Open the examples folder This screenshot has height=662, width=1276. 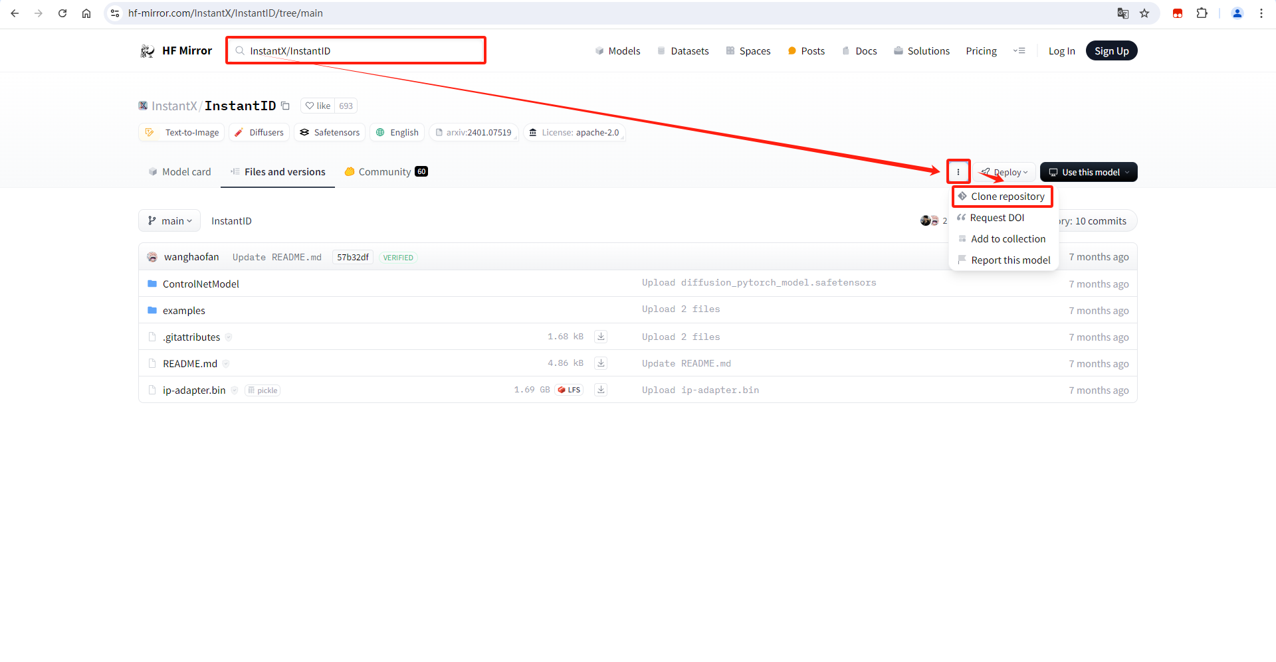coord(184,310)
